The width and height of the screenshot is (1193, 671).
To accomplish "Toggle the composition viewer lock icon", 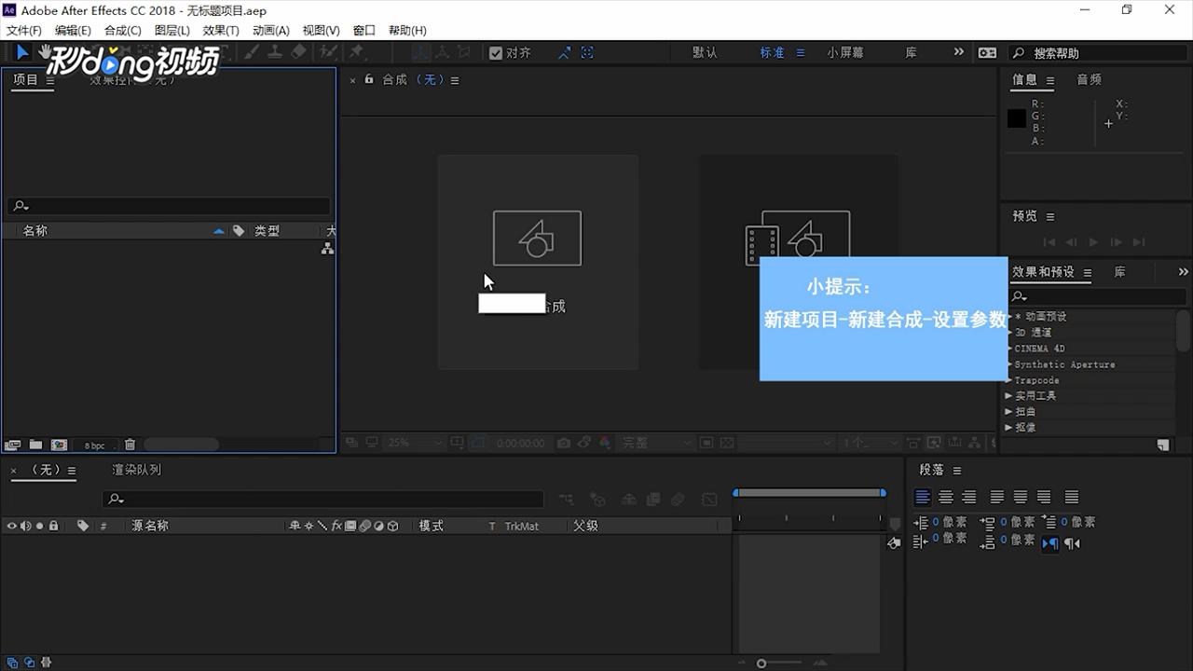I will tap(369, 79).
